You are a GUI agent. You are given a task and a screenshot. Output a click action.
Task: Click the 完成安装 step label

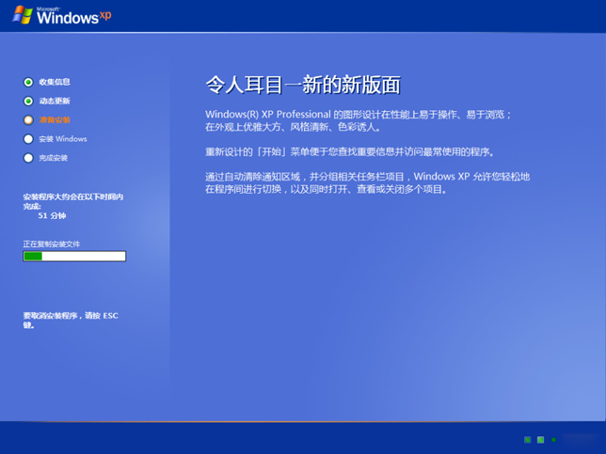[54, 158]
